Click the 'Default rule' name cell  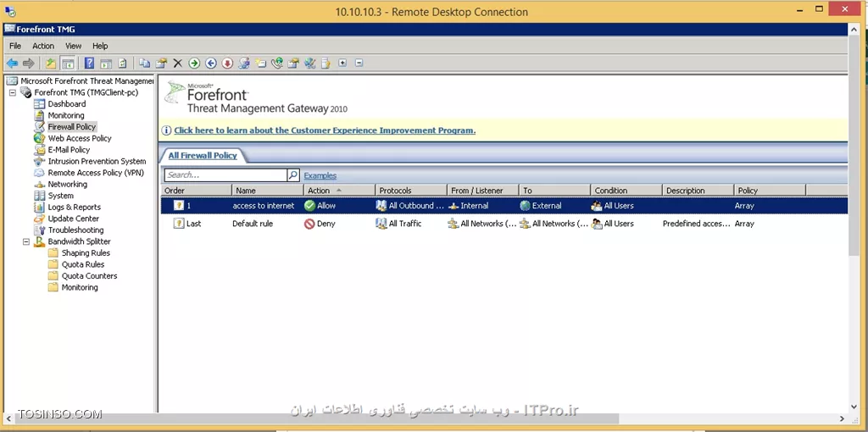[253, 224]
